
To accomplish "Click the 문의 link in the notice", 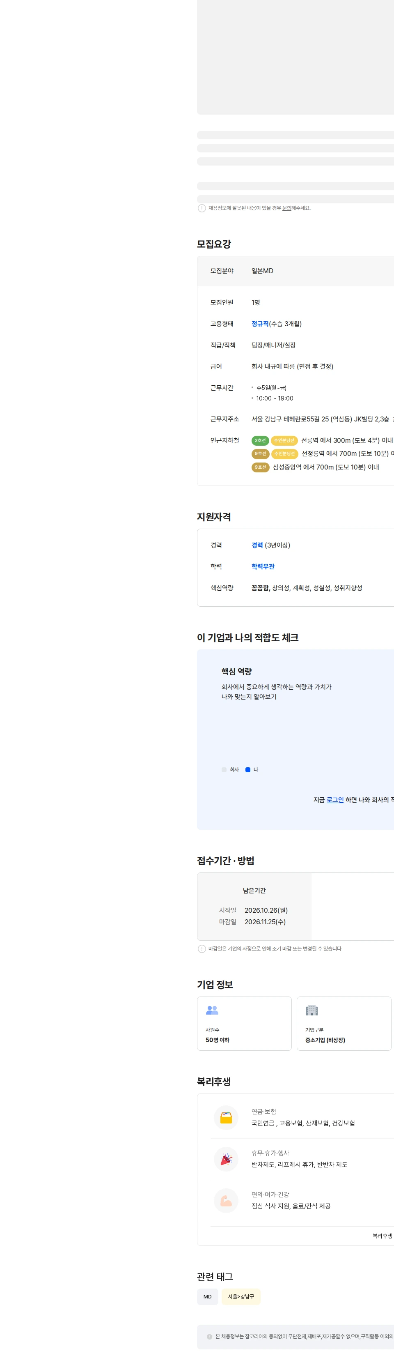I will pyautogui.click(x=286, y=208).
